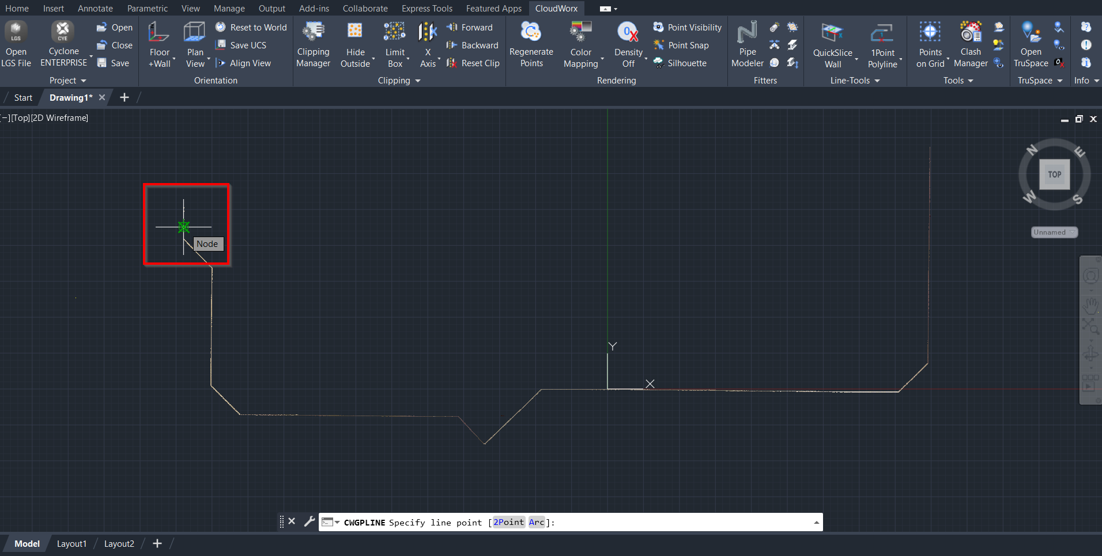Click the Save UCS icon
Screen dimensions: 1102x556
[x=221, y=45]
